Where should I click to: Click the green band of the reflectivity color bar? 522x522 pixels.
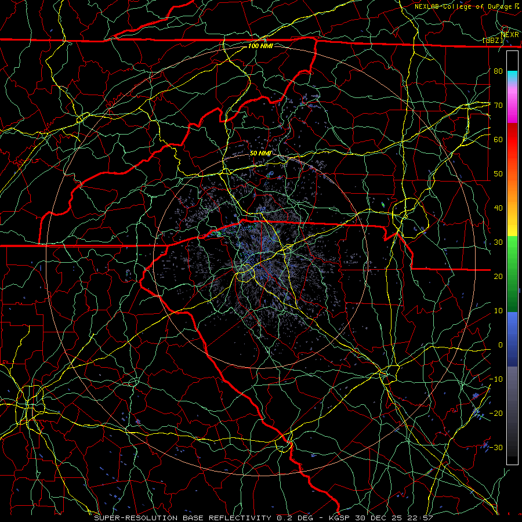click(512, 273)
